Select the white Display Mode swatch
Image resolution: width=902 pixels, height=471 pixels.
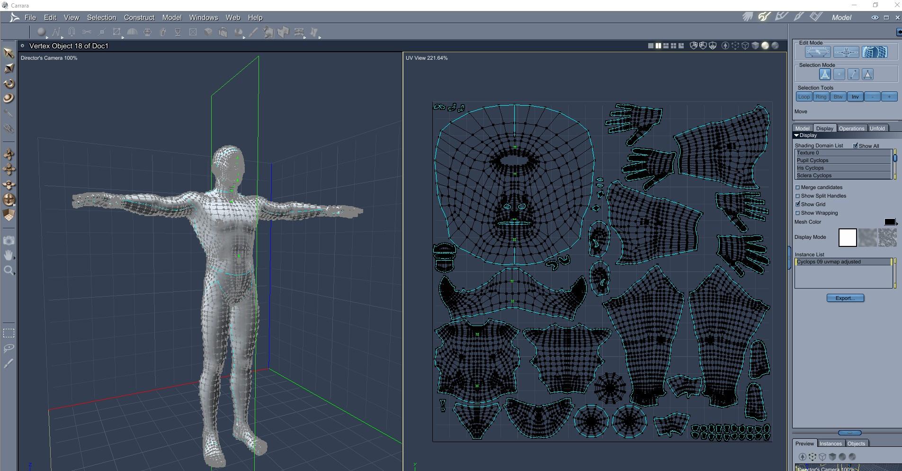(x=848, y=237)
